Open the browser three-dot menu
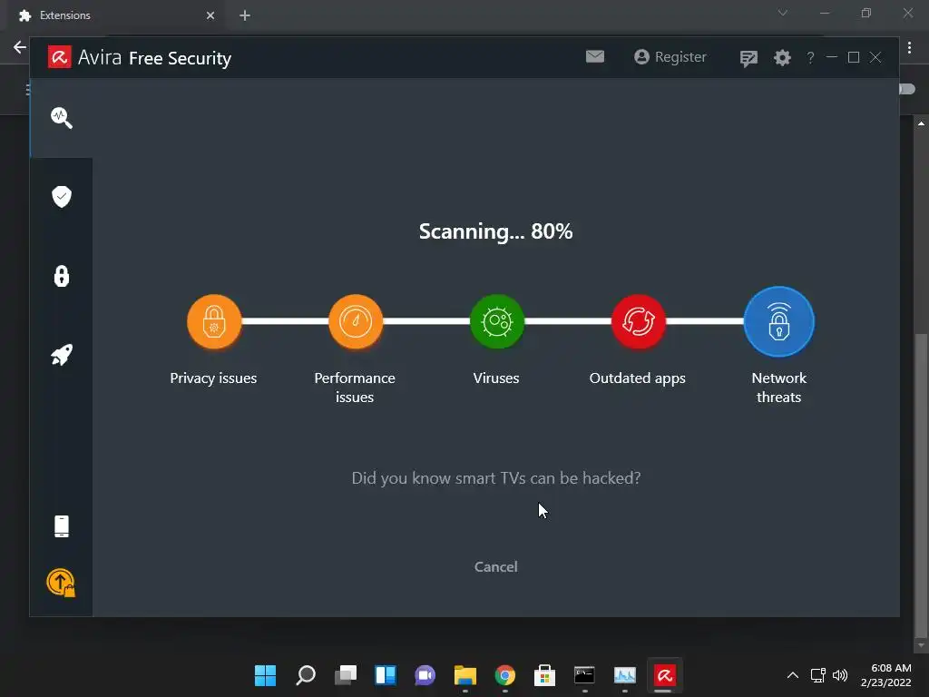 click(909, 47)
